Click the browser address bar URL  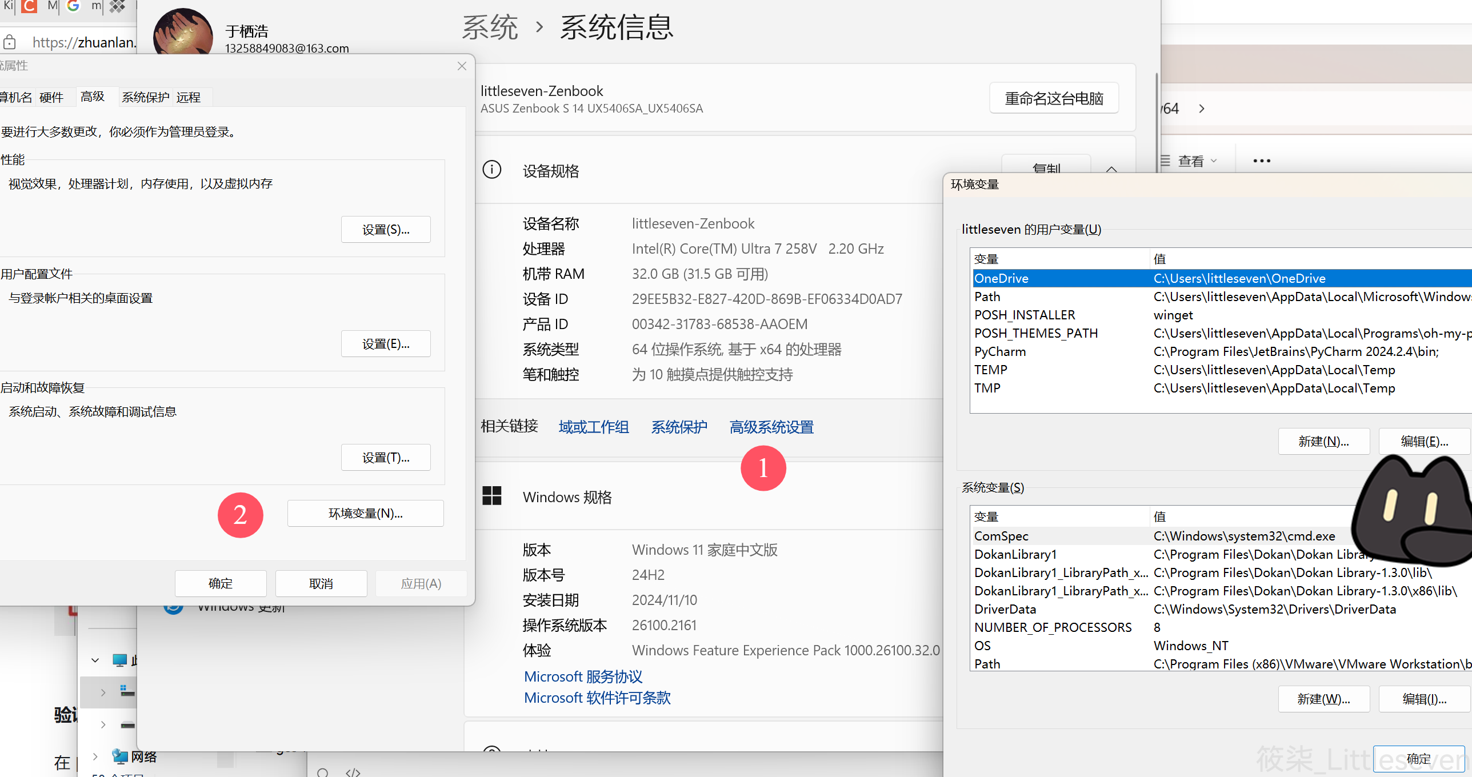pos(83,42)
